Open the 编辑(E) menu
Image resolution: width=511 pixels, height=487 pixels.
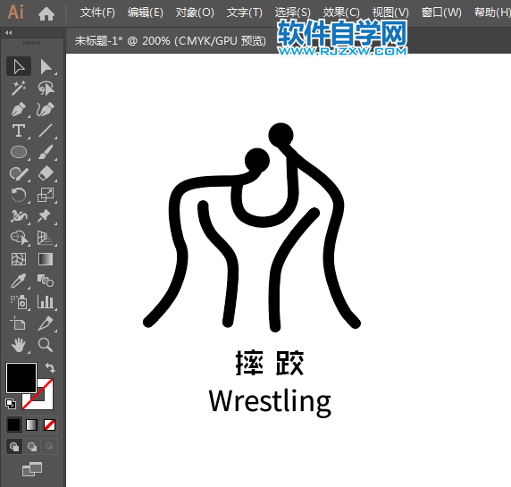pyautogui.click(x=146, y=13)
